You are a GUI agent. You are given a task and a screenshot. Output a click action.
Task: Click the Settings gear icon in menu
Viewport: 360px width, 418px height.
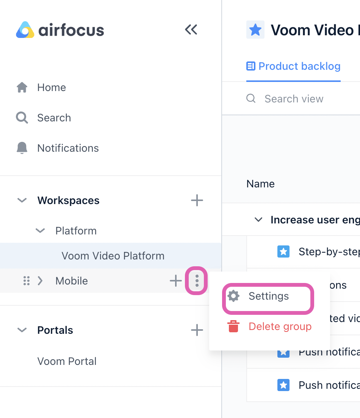click(x=233, y=296)
